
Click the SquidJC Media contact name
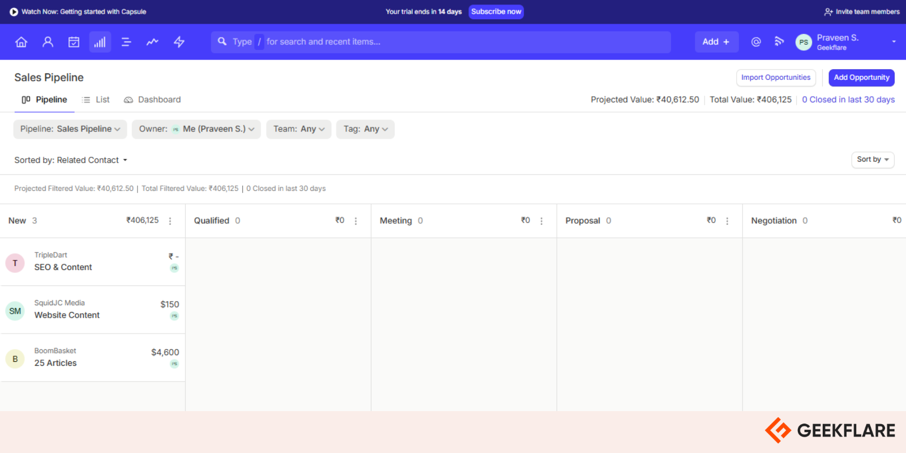pyautogui.click(x=59, y=303)
